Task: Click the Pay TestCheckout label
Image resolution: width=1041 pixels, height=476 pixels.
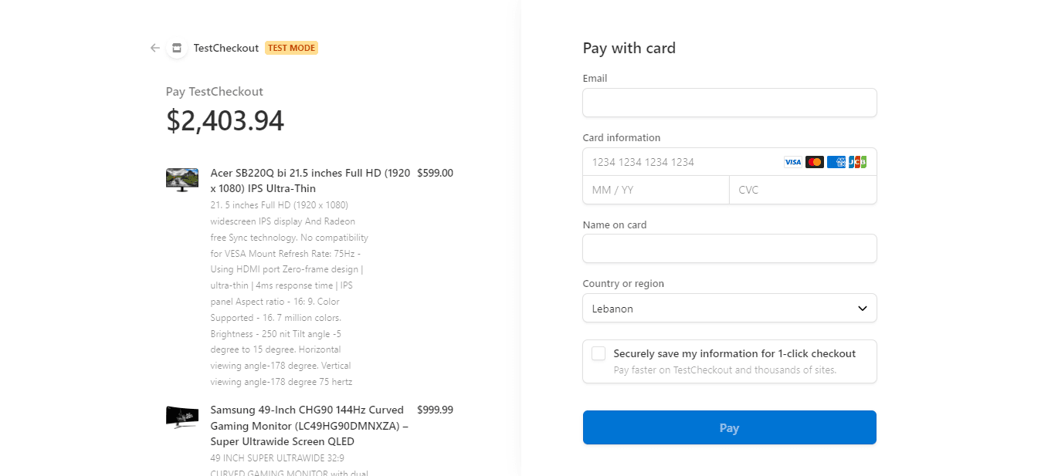Action: click(215, 91)
